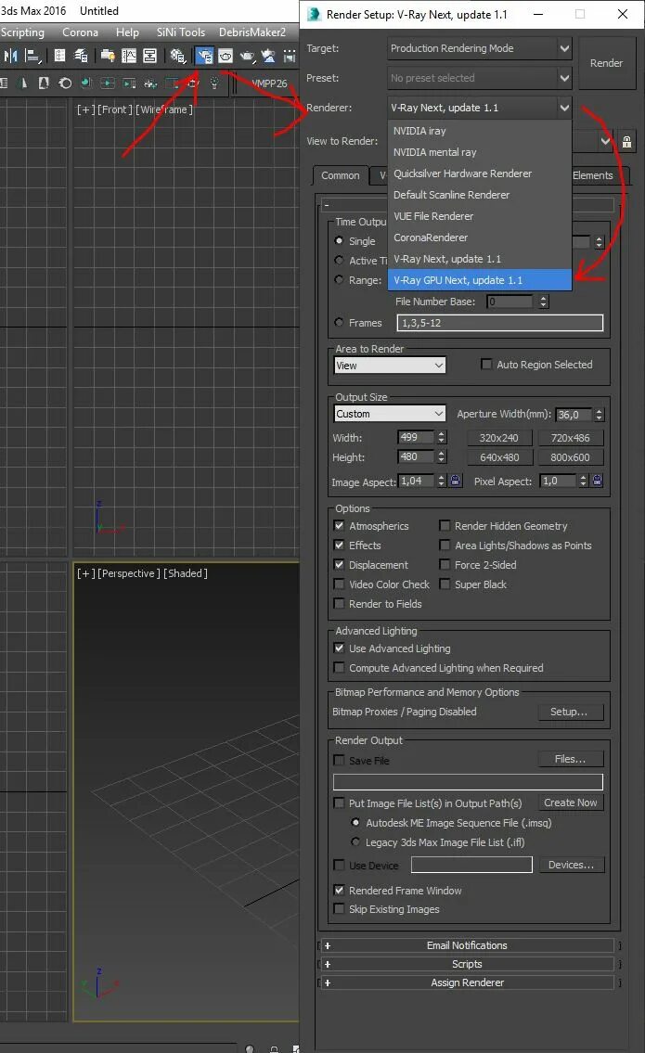Click the Render Production teapot icon

[x=247, y=56]
